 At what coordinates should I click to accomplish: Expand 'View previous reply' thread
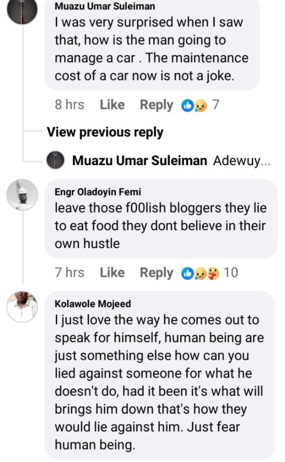tap(105, 132)
